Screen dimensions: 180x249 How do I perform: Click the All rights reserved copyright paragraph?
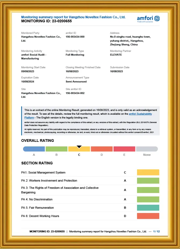point(89,131)
